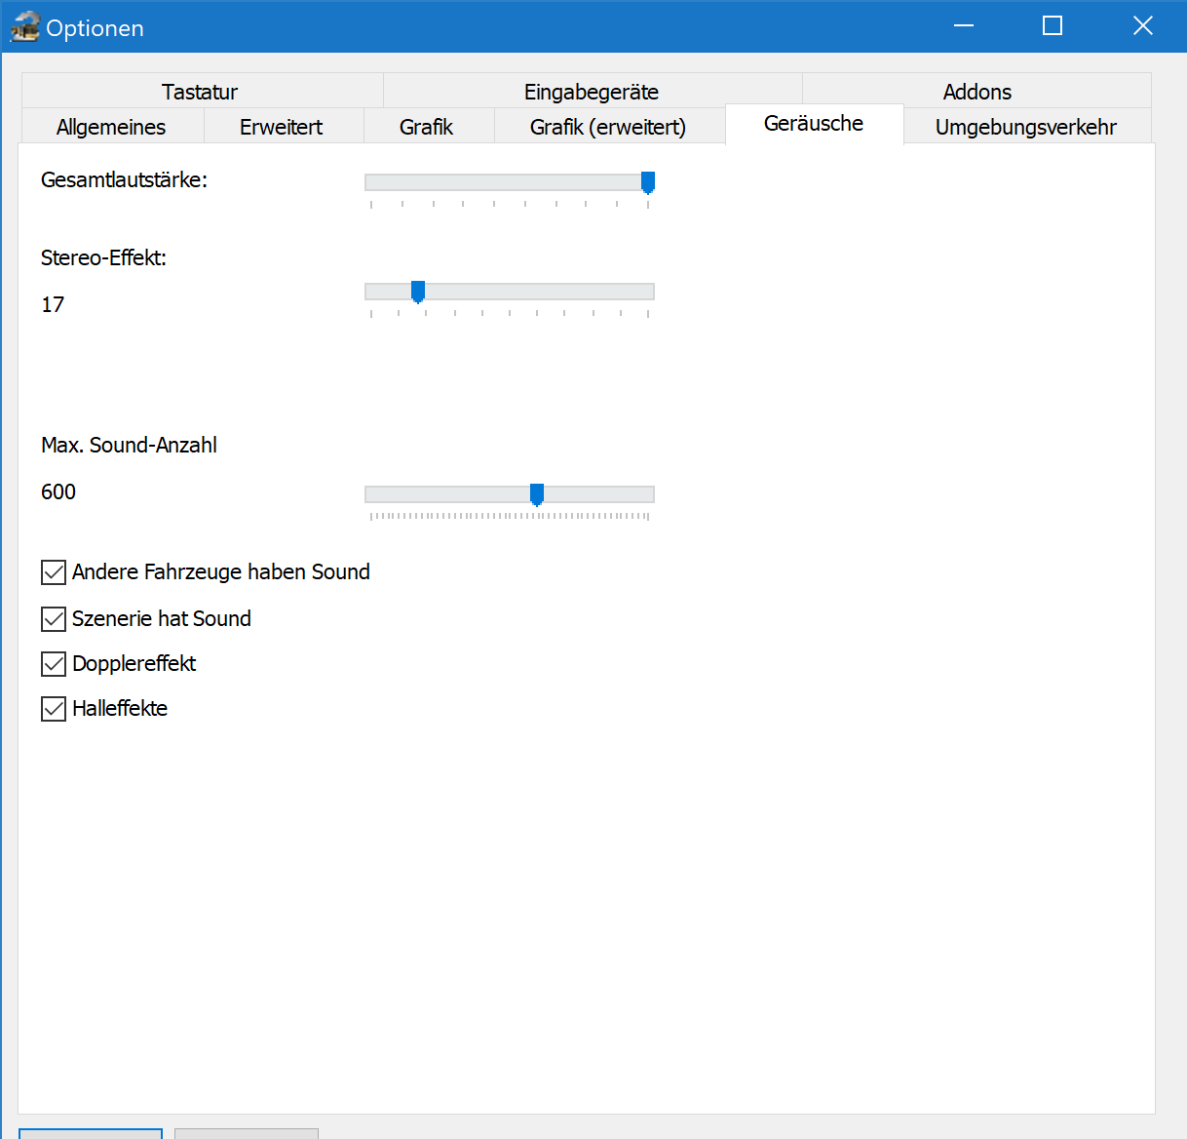This screenshot has height=1139, width=1187.
Task: Close the Optionen dialog
Action: click(x=1142, y=26)
